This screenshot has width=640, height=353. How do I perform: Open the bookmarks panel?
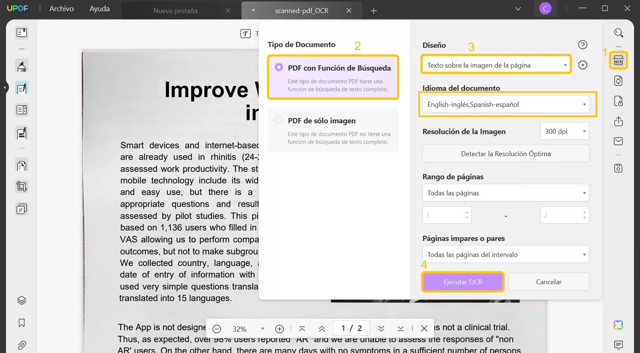(22, 323)
